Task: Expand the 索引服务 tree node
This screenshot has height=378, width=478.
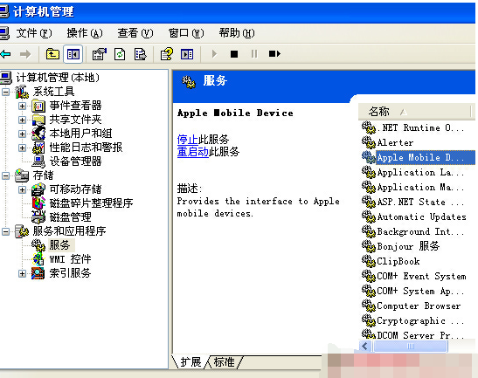Action: coord(22,273)
